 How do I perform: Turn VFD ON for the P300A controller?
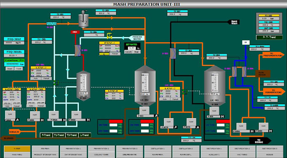coord(7,103)
